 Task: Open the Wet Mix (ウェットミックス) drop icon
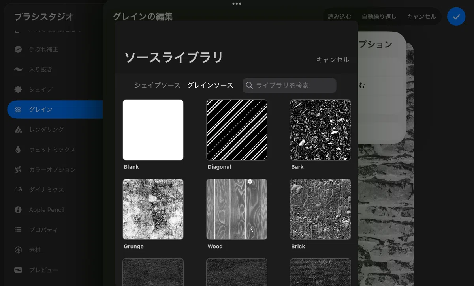point(18,150)
